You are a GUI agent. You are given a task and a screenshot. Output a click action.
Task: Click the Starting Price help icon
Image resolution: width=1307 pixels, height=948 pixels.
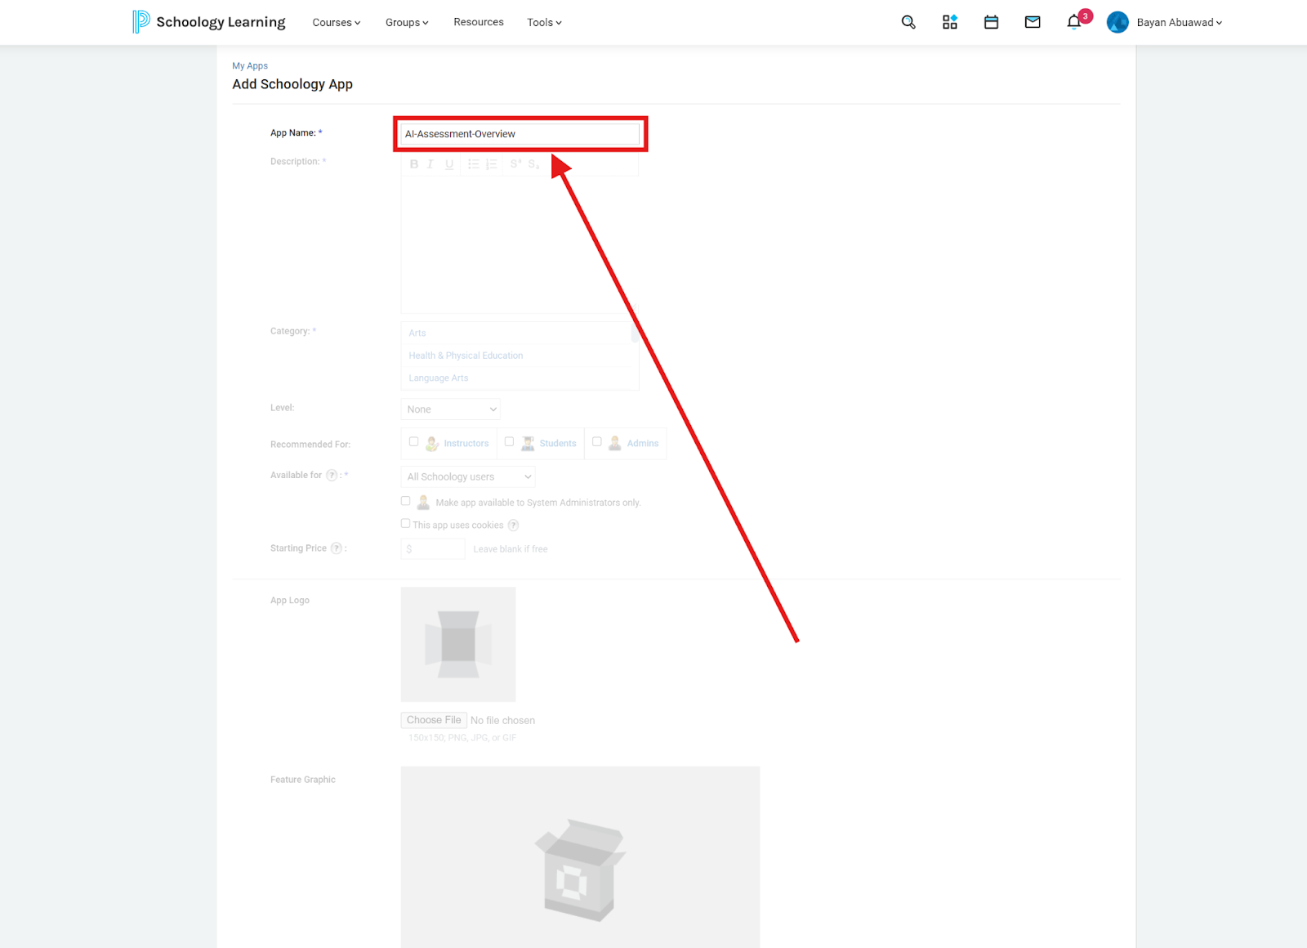(x=336, y=548)
